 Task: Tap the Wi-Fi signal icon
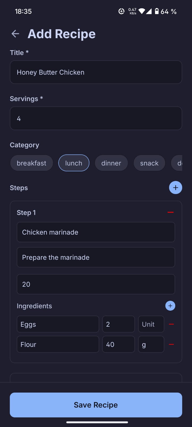click(x=142, y=11)
